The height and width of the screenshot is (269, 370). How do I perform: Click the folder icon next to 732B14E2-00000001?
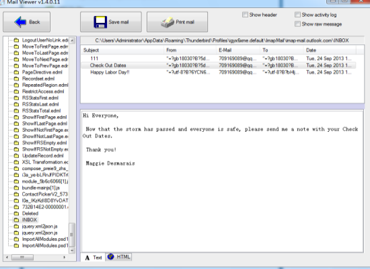[16, 207]
